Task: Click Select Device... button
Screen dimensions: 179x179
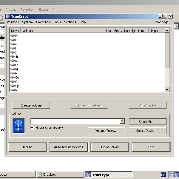Action: [148, 131]
